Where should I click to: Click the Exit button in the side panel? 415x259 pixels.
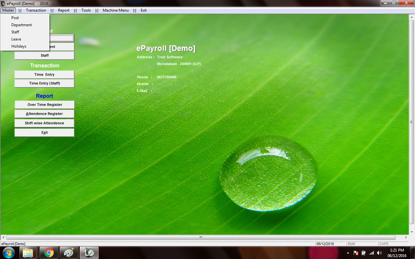coord(44,132)
